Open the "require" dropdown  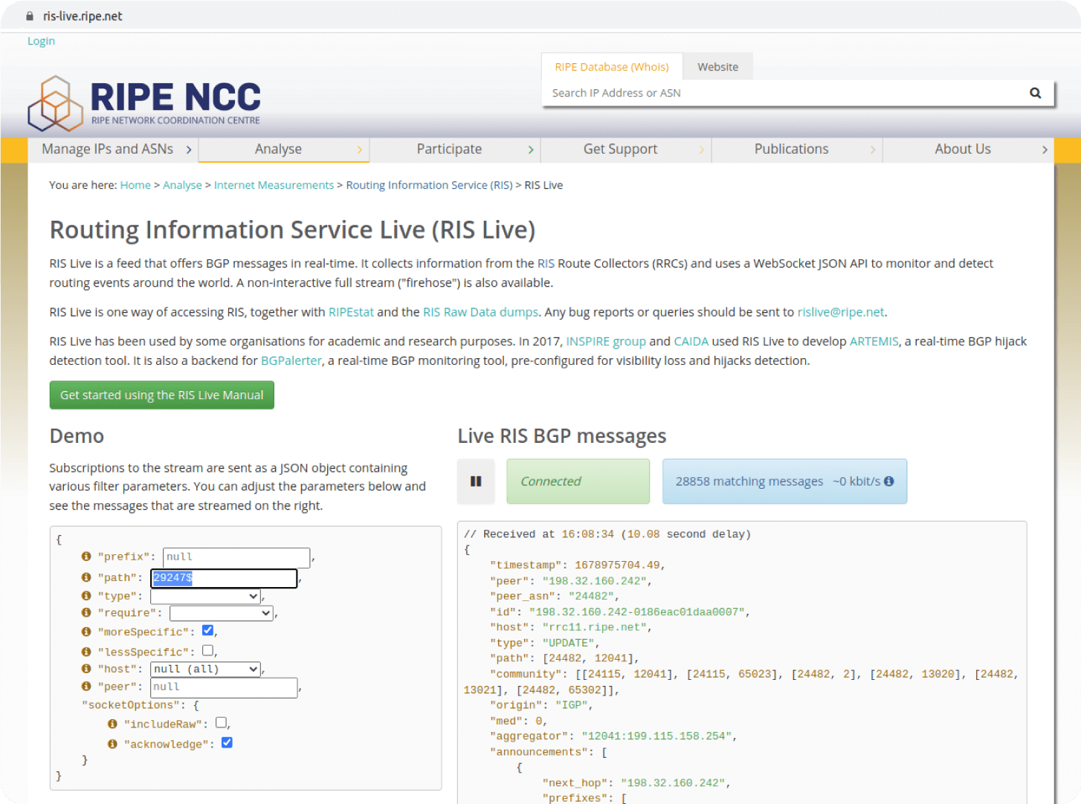(x=221, y=613)
